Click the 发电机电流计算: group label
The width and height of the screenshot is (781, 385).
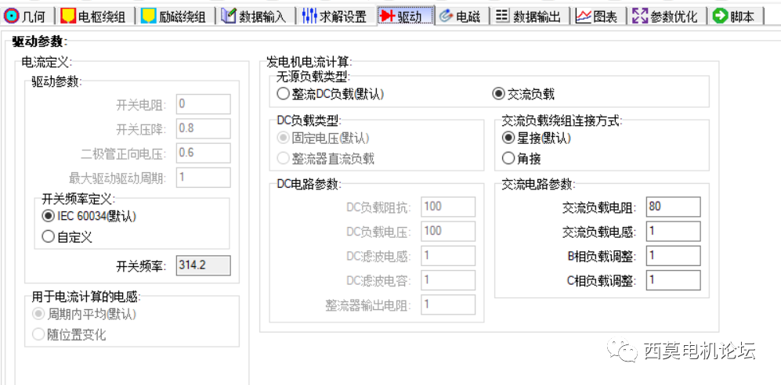pyautogui.click(x=309, y=62)
